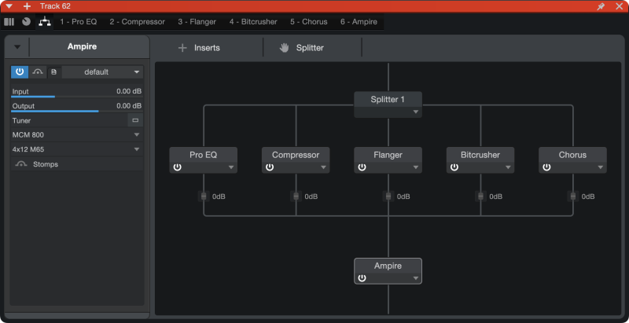Select the Splitter hand tool
This screenshot has height=323, width=629.
click(x=302, y=48)
